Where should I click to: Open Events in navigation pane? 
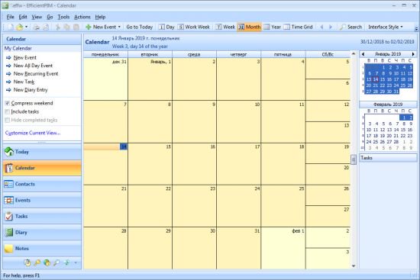[x=42, y=200]
